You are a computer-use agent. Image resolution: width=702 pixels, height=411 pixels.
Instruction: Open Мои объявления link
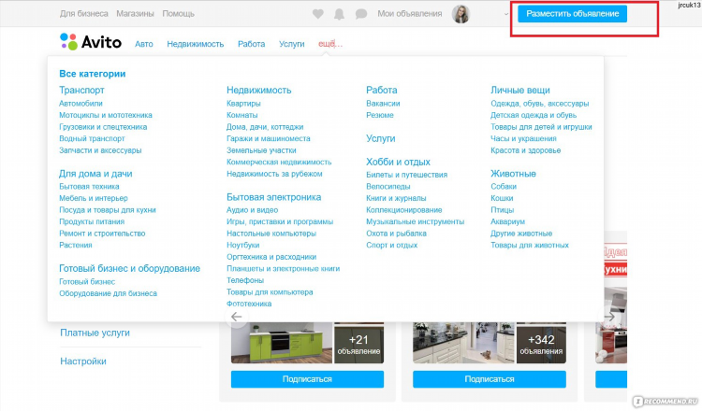(x=409, y=14)
